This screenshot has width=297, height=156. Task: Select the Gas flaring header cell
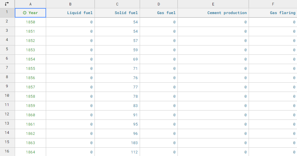(282, 13)
